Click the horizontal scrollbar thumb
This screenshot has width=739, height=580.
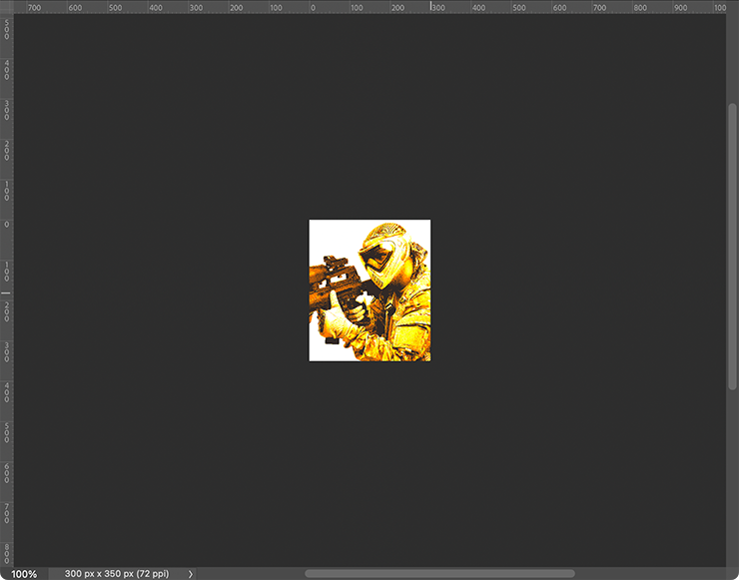tap(439, 574)
